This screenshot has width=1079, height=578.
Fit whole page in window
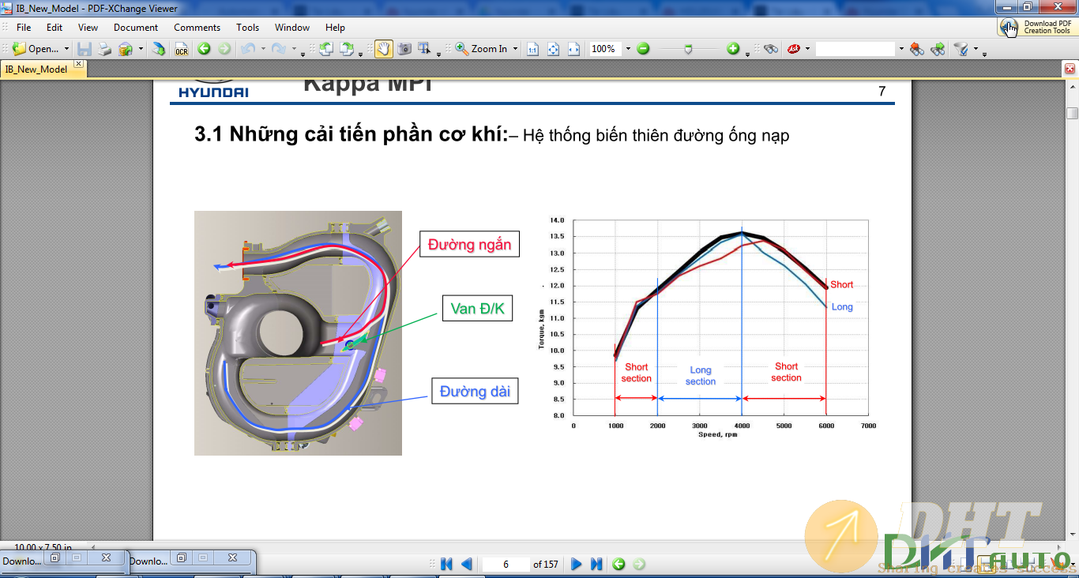(553, 49)
